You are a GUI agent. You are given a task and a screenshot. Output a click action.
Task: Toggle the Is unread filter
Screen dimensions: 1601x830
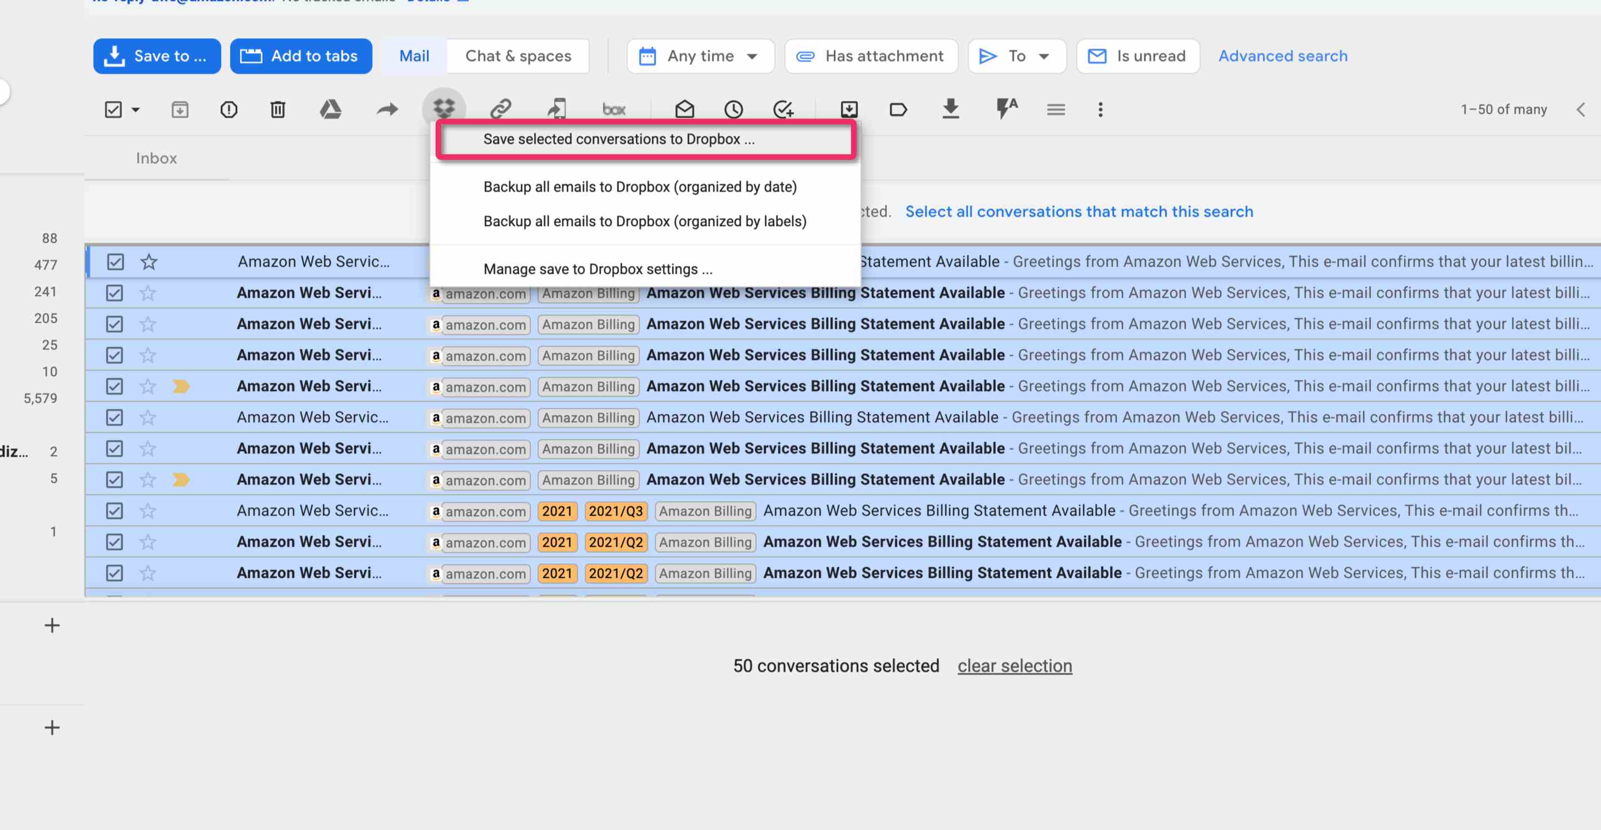[x=1137, y=56]
